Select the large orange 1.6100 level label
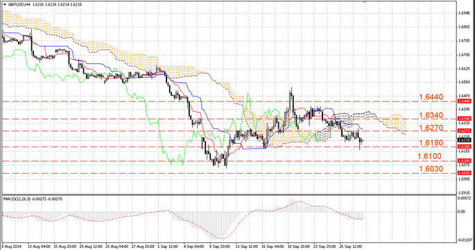The width and height of the screenshot is (475, 250). coord(429,156)
